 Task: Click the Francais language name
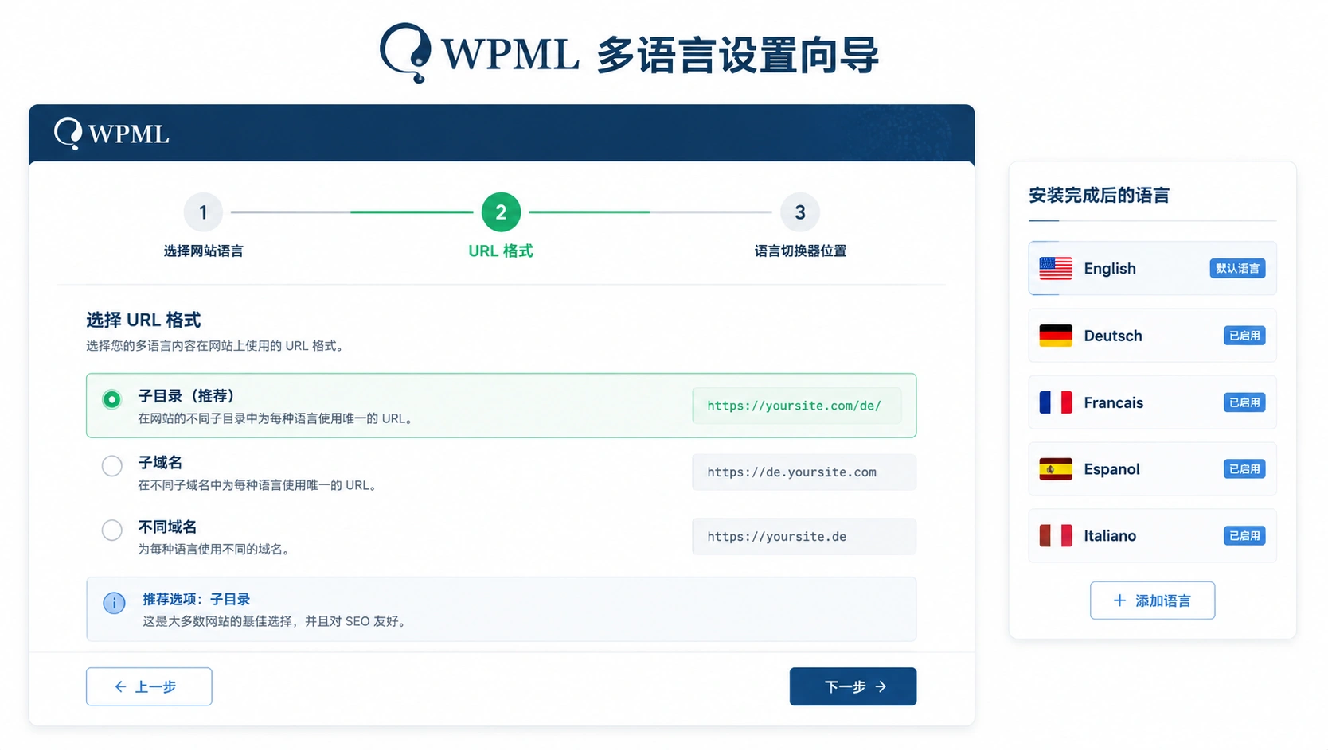pyautogui.click(x=1113, y=402)
